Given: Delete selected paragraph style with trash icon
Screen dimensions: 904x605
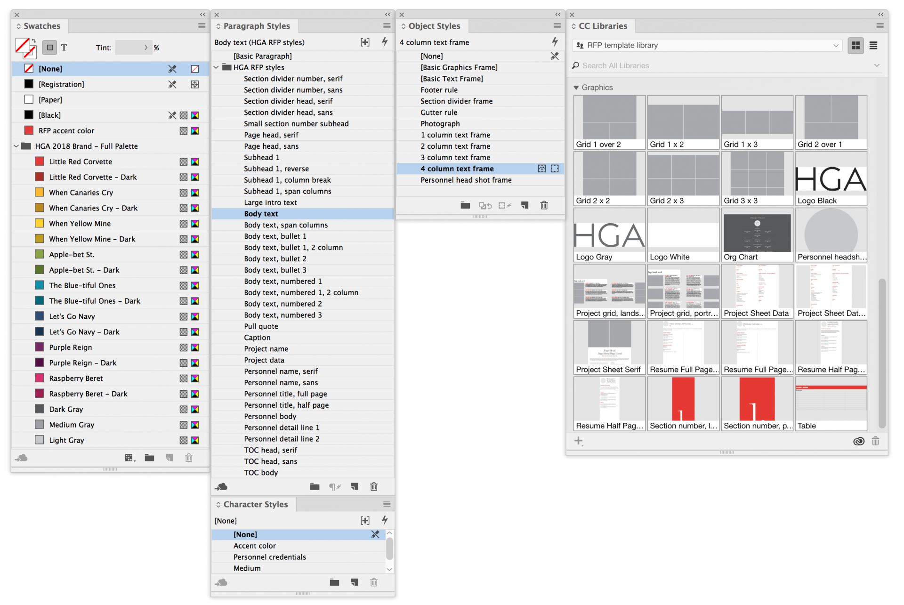Looking at the screenshot, I should pyautogui.click(x=374, y=487).
